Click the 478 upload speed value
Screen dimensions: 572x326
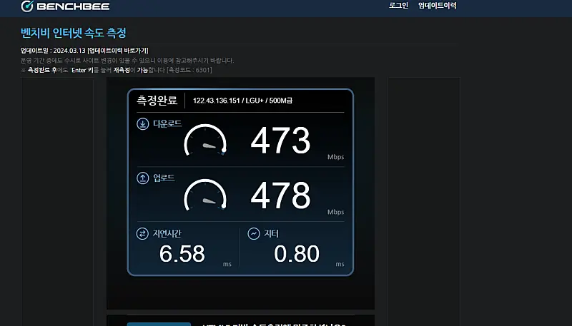(280, 195)
